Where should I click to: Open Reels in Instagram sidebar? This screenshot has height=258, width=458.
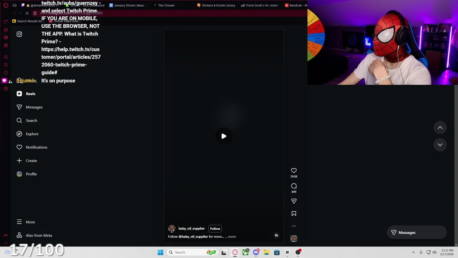click(26, 94)
